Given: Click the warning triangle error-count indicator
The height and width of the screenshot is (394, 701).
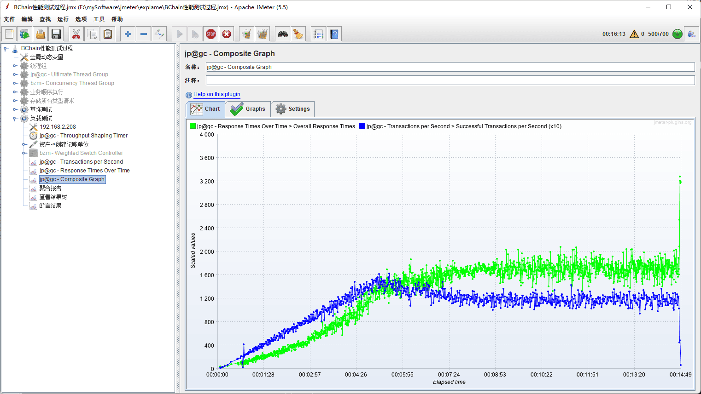Looking at the screenshot, I should pyautogui.click(x=634, y=34).
